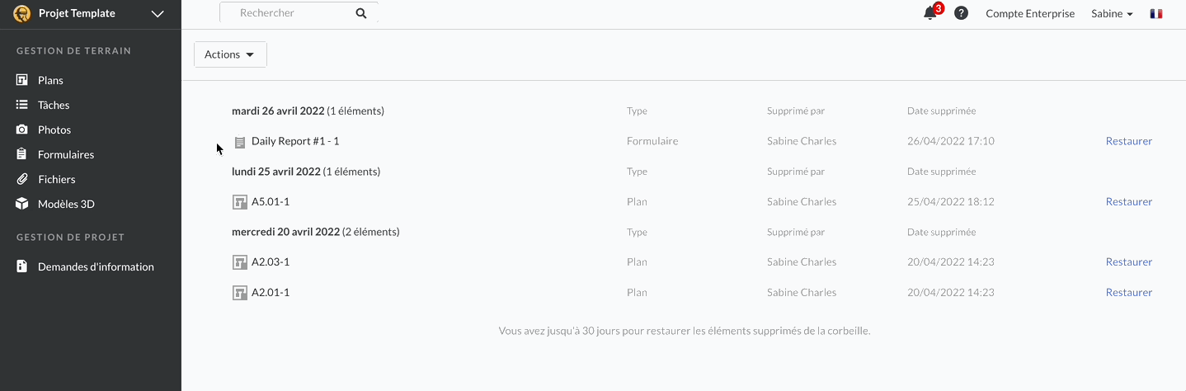Click the Photos camera icon in sidebar
Viewport: 1186px width, 391px height.
click(22, 130)
